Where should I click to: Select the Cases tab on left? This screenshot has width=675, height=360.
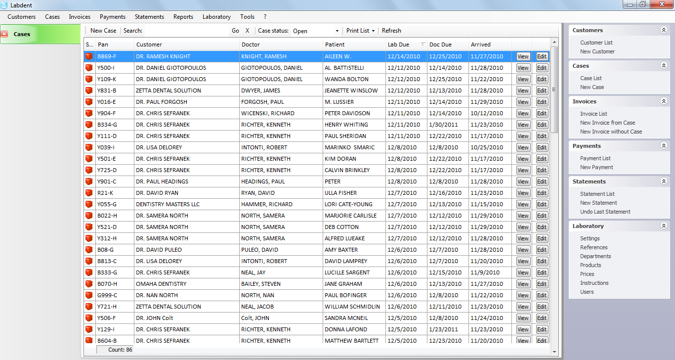pos(41,34)
